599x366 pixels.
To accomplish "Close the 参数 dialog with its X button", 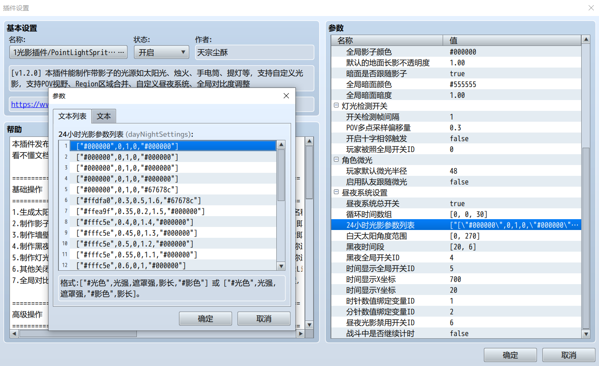I will (286, 96).
